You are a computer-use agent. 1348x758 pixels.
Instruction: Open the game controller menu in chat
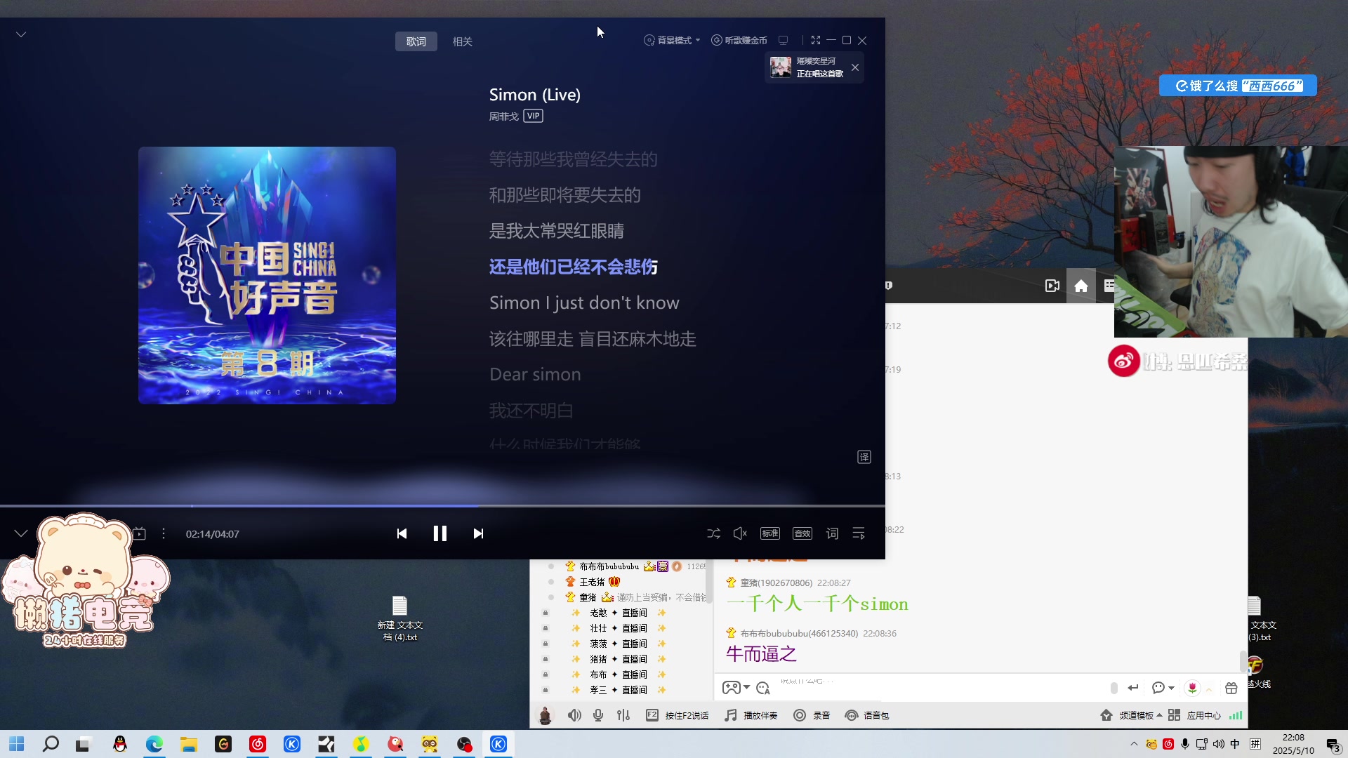[x=736, y=688]
